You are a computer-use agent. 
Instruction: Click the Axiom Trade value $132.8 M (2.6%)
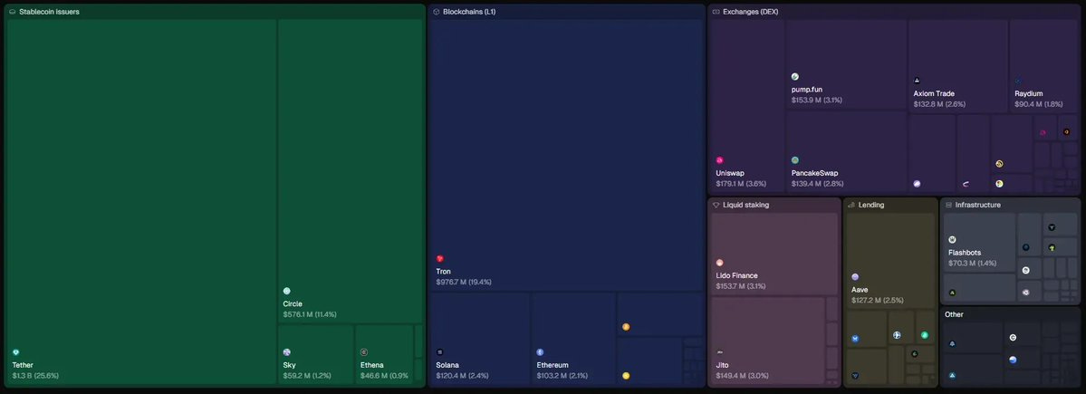click(939, 104)
